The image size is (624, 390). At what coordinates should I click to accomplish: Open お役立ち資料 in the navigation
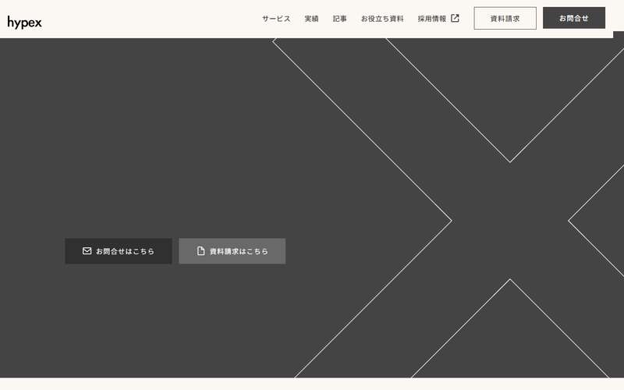tap(382, 19)
